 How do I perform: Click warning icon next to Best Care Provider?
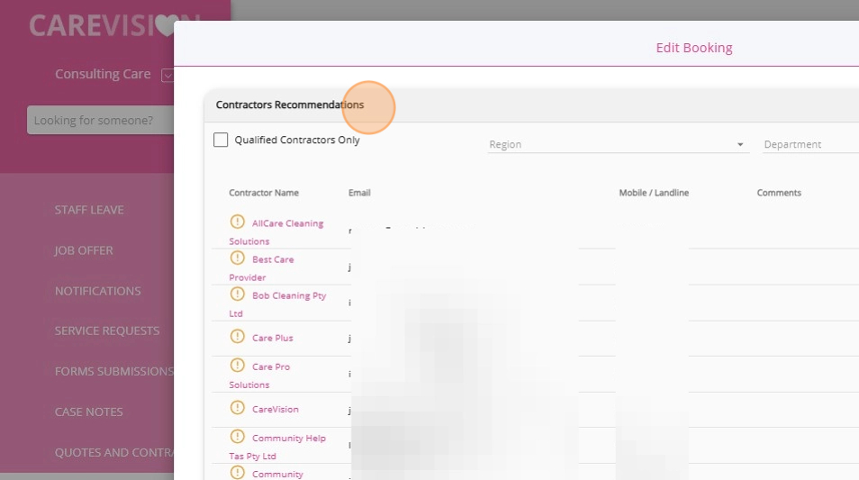tap(237, 258)
